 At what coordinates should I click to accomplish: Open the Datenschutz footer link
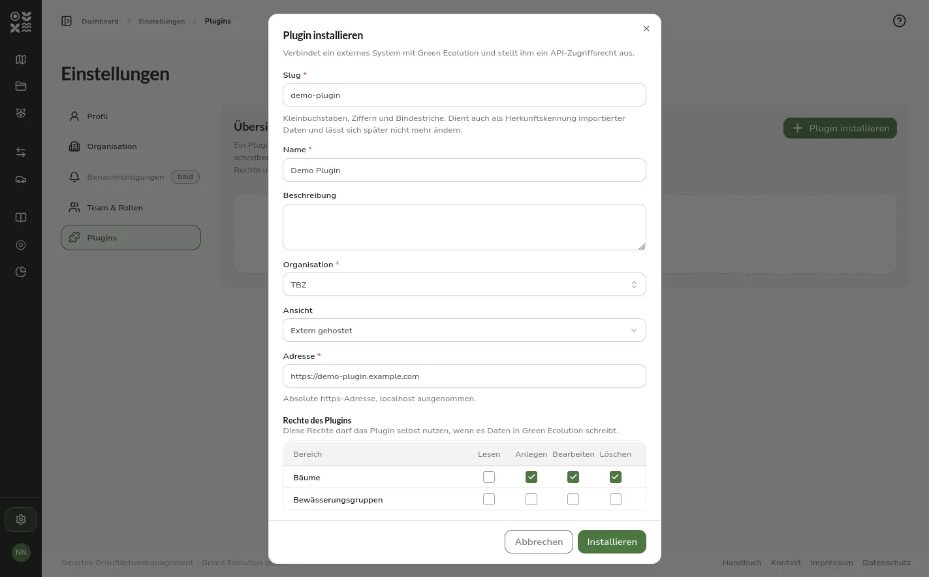tap(887, 563)
